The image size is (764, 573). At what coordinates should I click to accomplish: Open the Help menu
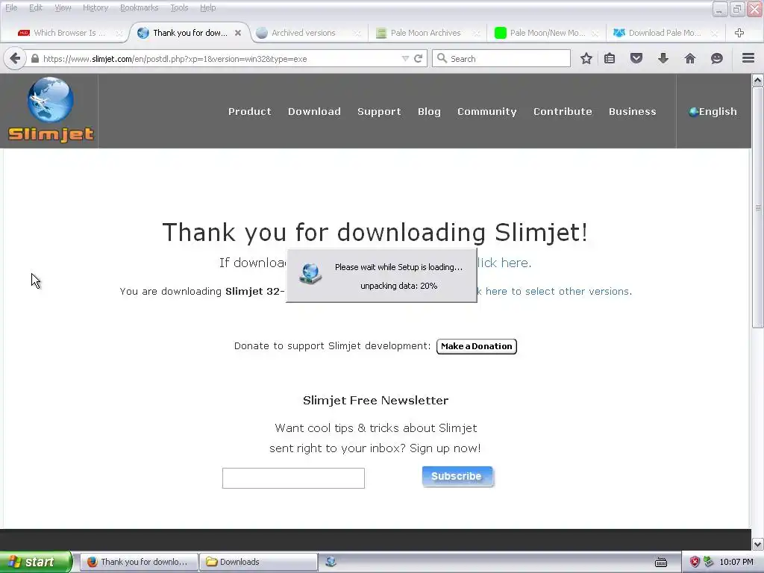point(208,7)
